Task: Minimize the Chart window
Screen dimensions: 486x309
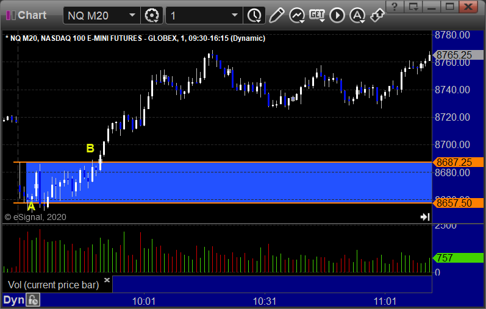Action: [x=432, y=7]
